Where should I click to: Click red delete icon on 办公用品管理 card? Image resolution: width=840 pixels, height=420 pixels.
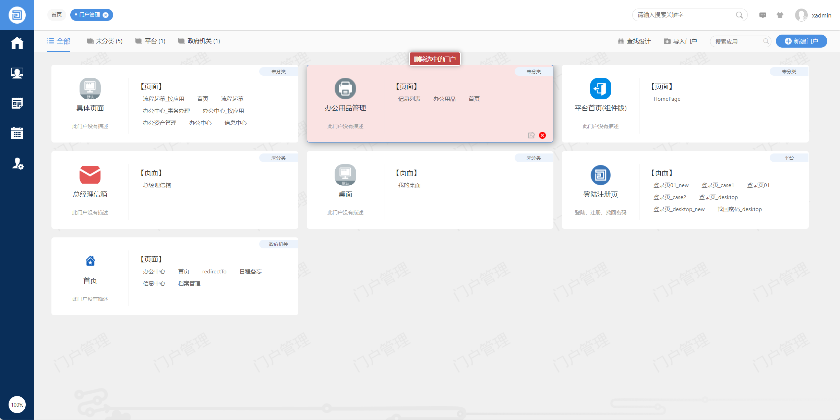pyautogui.click(x=542, y=135)
